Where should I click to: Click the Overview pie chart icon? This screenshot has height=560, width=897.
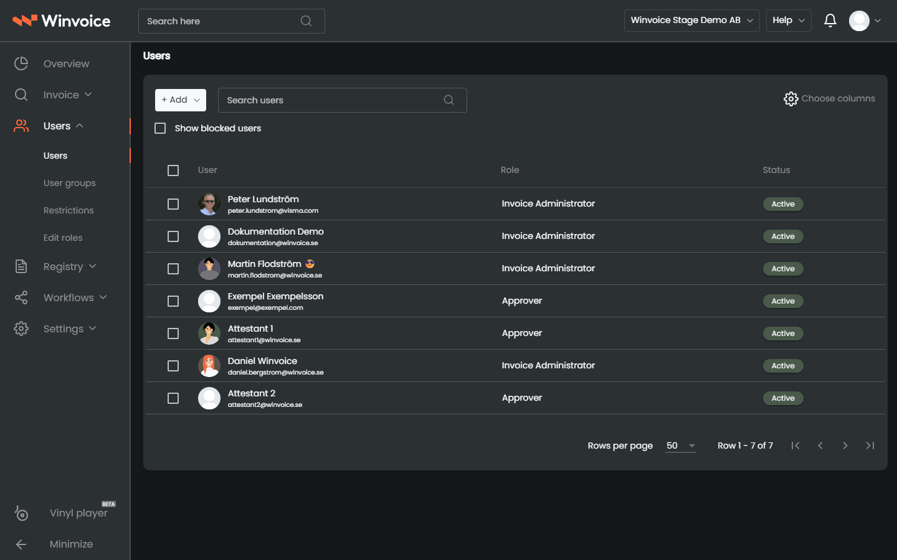21,63
